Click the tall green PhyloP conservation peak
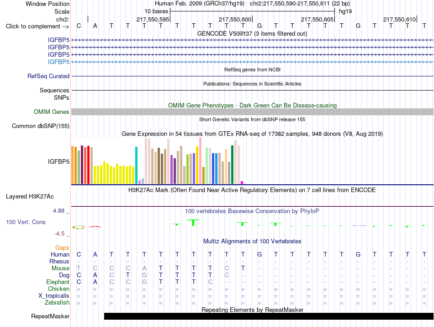This screenshot has width=434, height=327. click(193, 223)
